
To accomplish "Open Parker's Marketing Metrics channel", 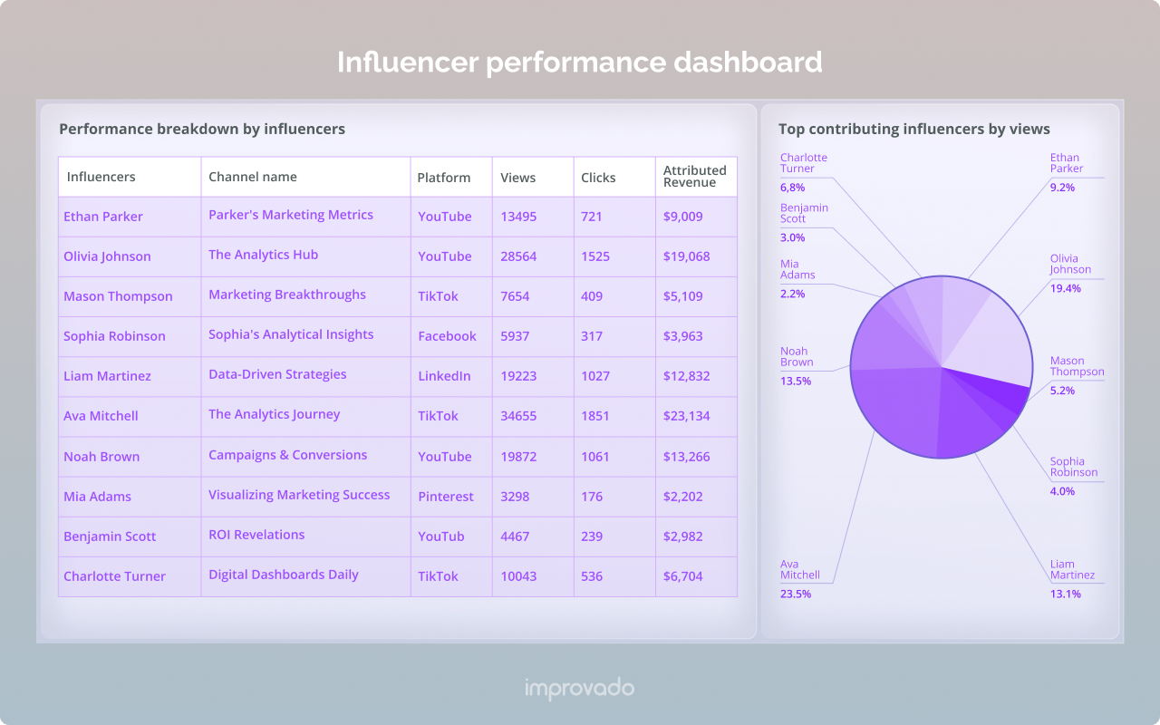I will (x=290, y=215).
